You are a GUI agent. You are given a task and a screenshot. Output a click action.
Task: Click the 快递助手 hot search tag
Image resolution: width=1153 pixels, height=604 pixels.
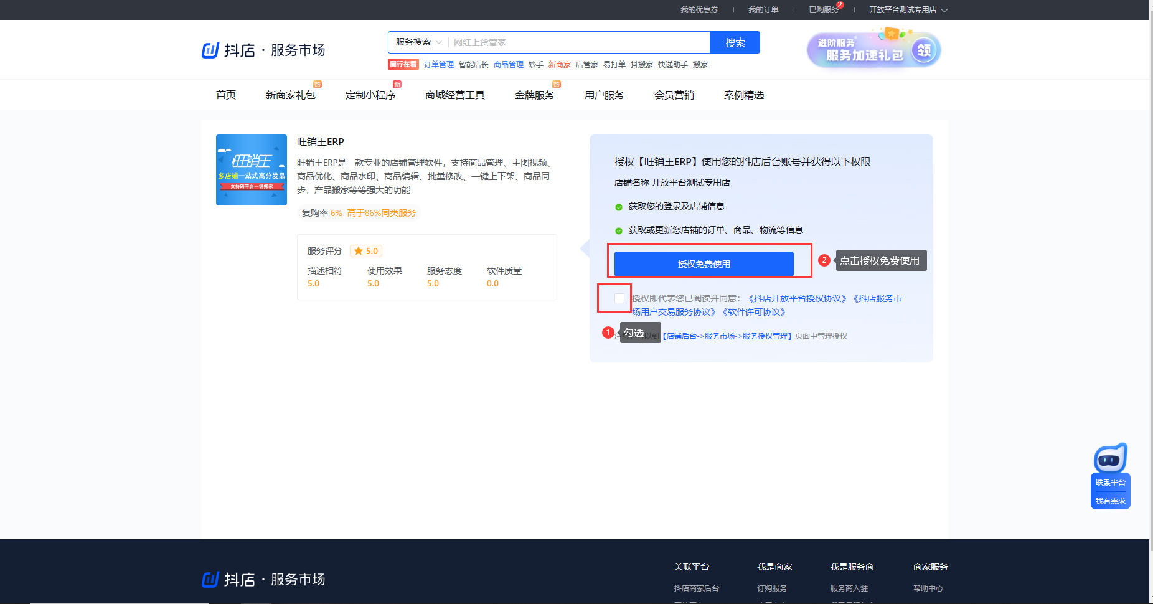(673, 65)
